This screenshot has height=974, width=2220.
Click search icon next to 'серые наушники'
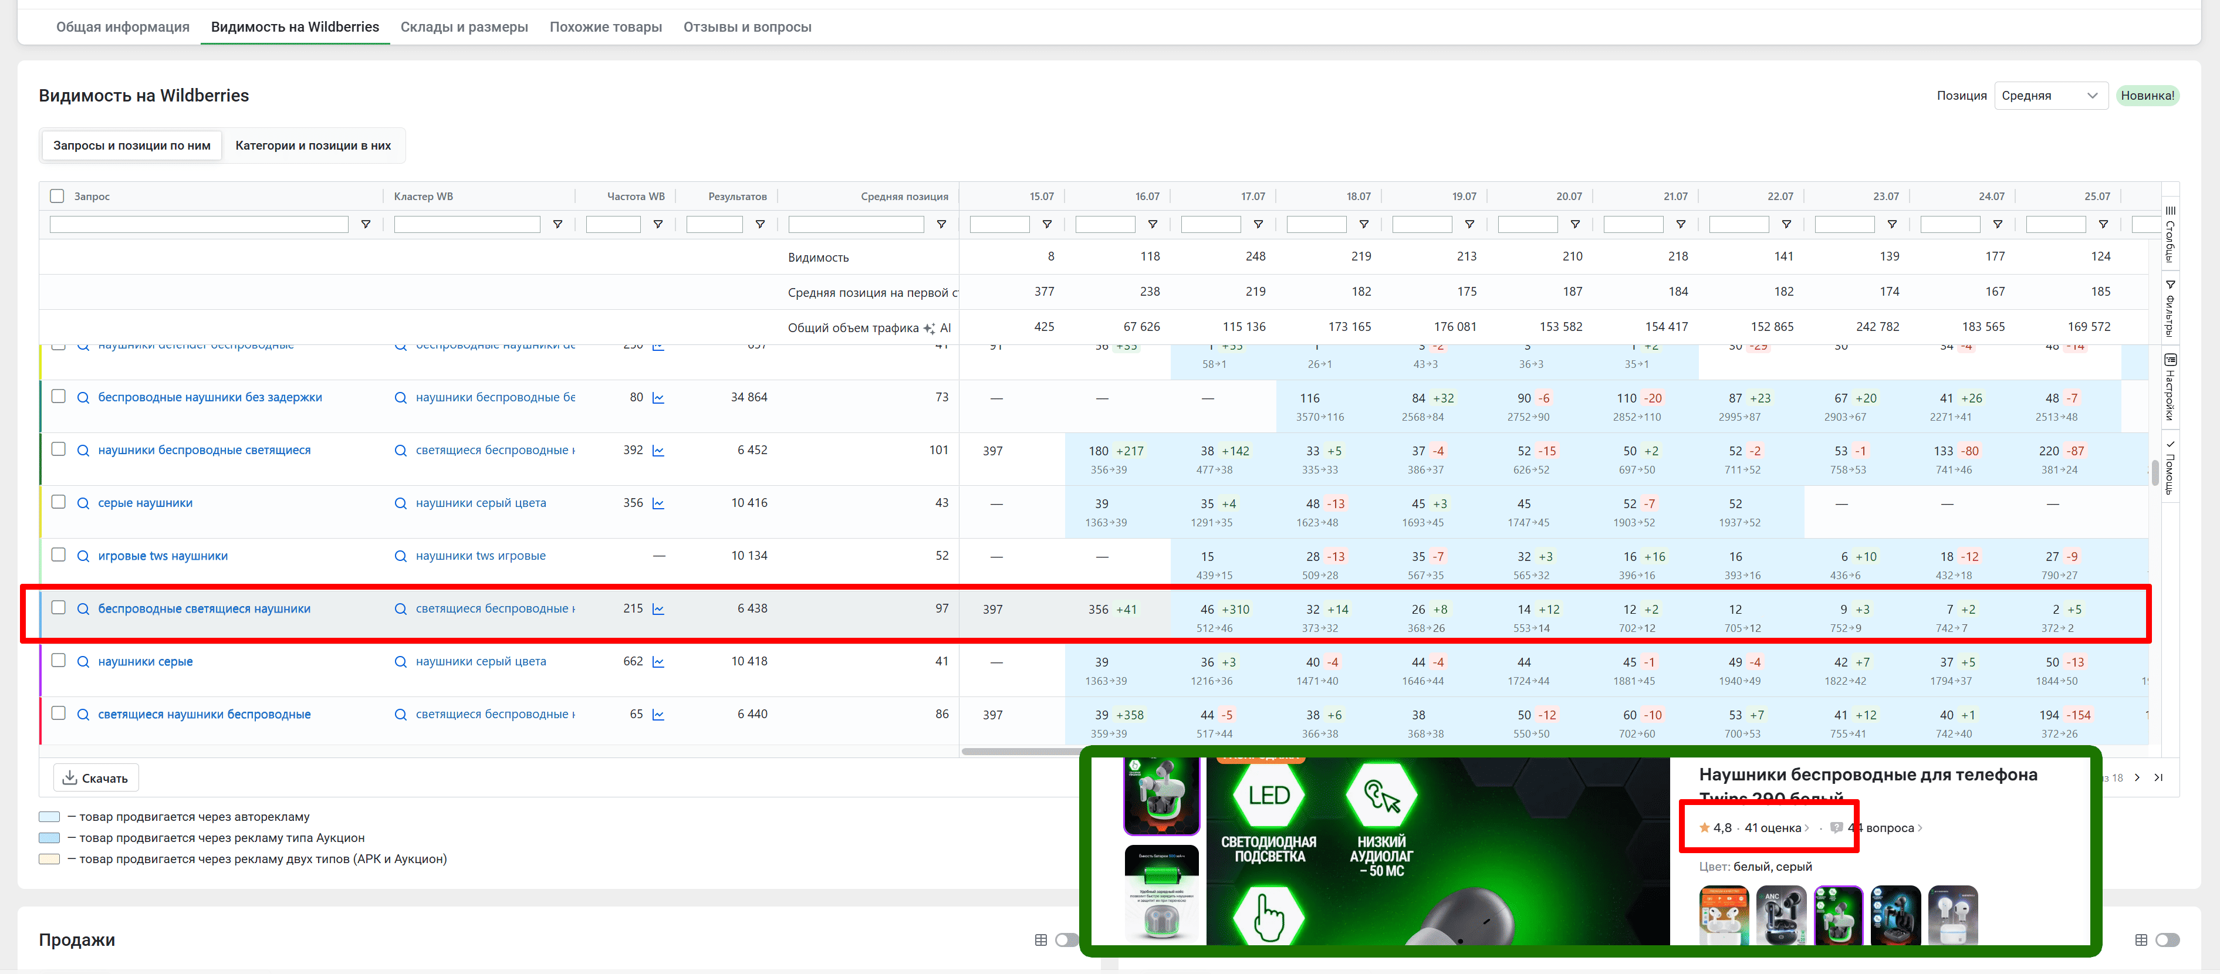pyautogui.click(x=83, y=503)
